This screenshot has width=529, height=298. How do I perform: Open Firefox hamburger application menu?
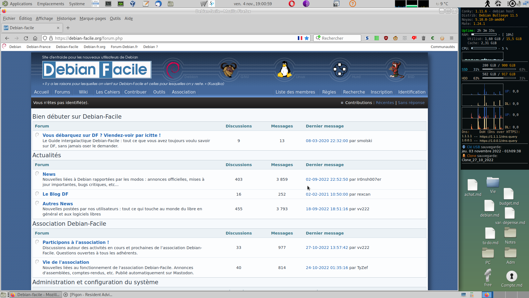[452, 38]
